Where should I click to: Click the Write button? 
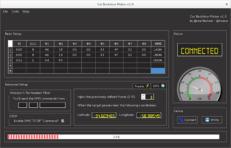tap(212, 120)
